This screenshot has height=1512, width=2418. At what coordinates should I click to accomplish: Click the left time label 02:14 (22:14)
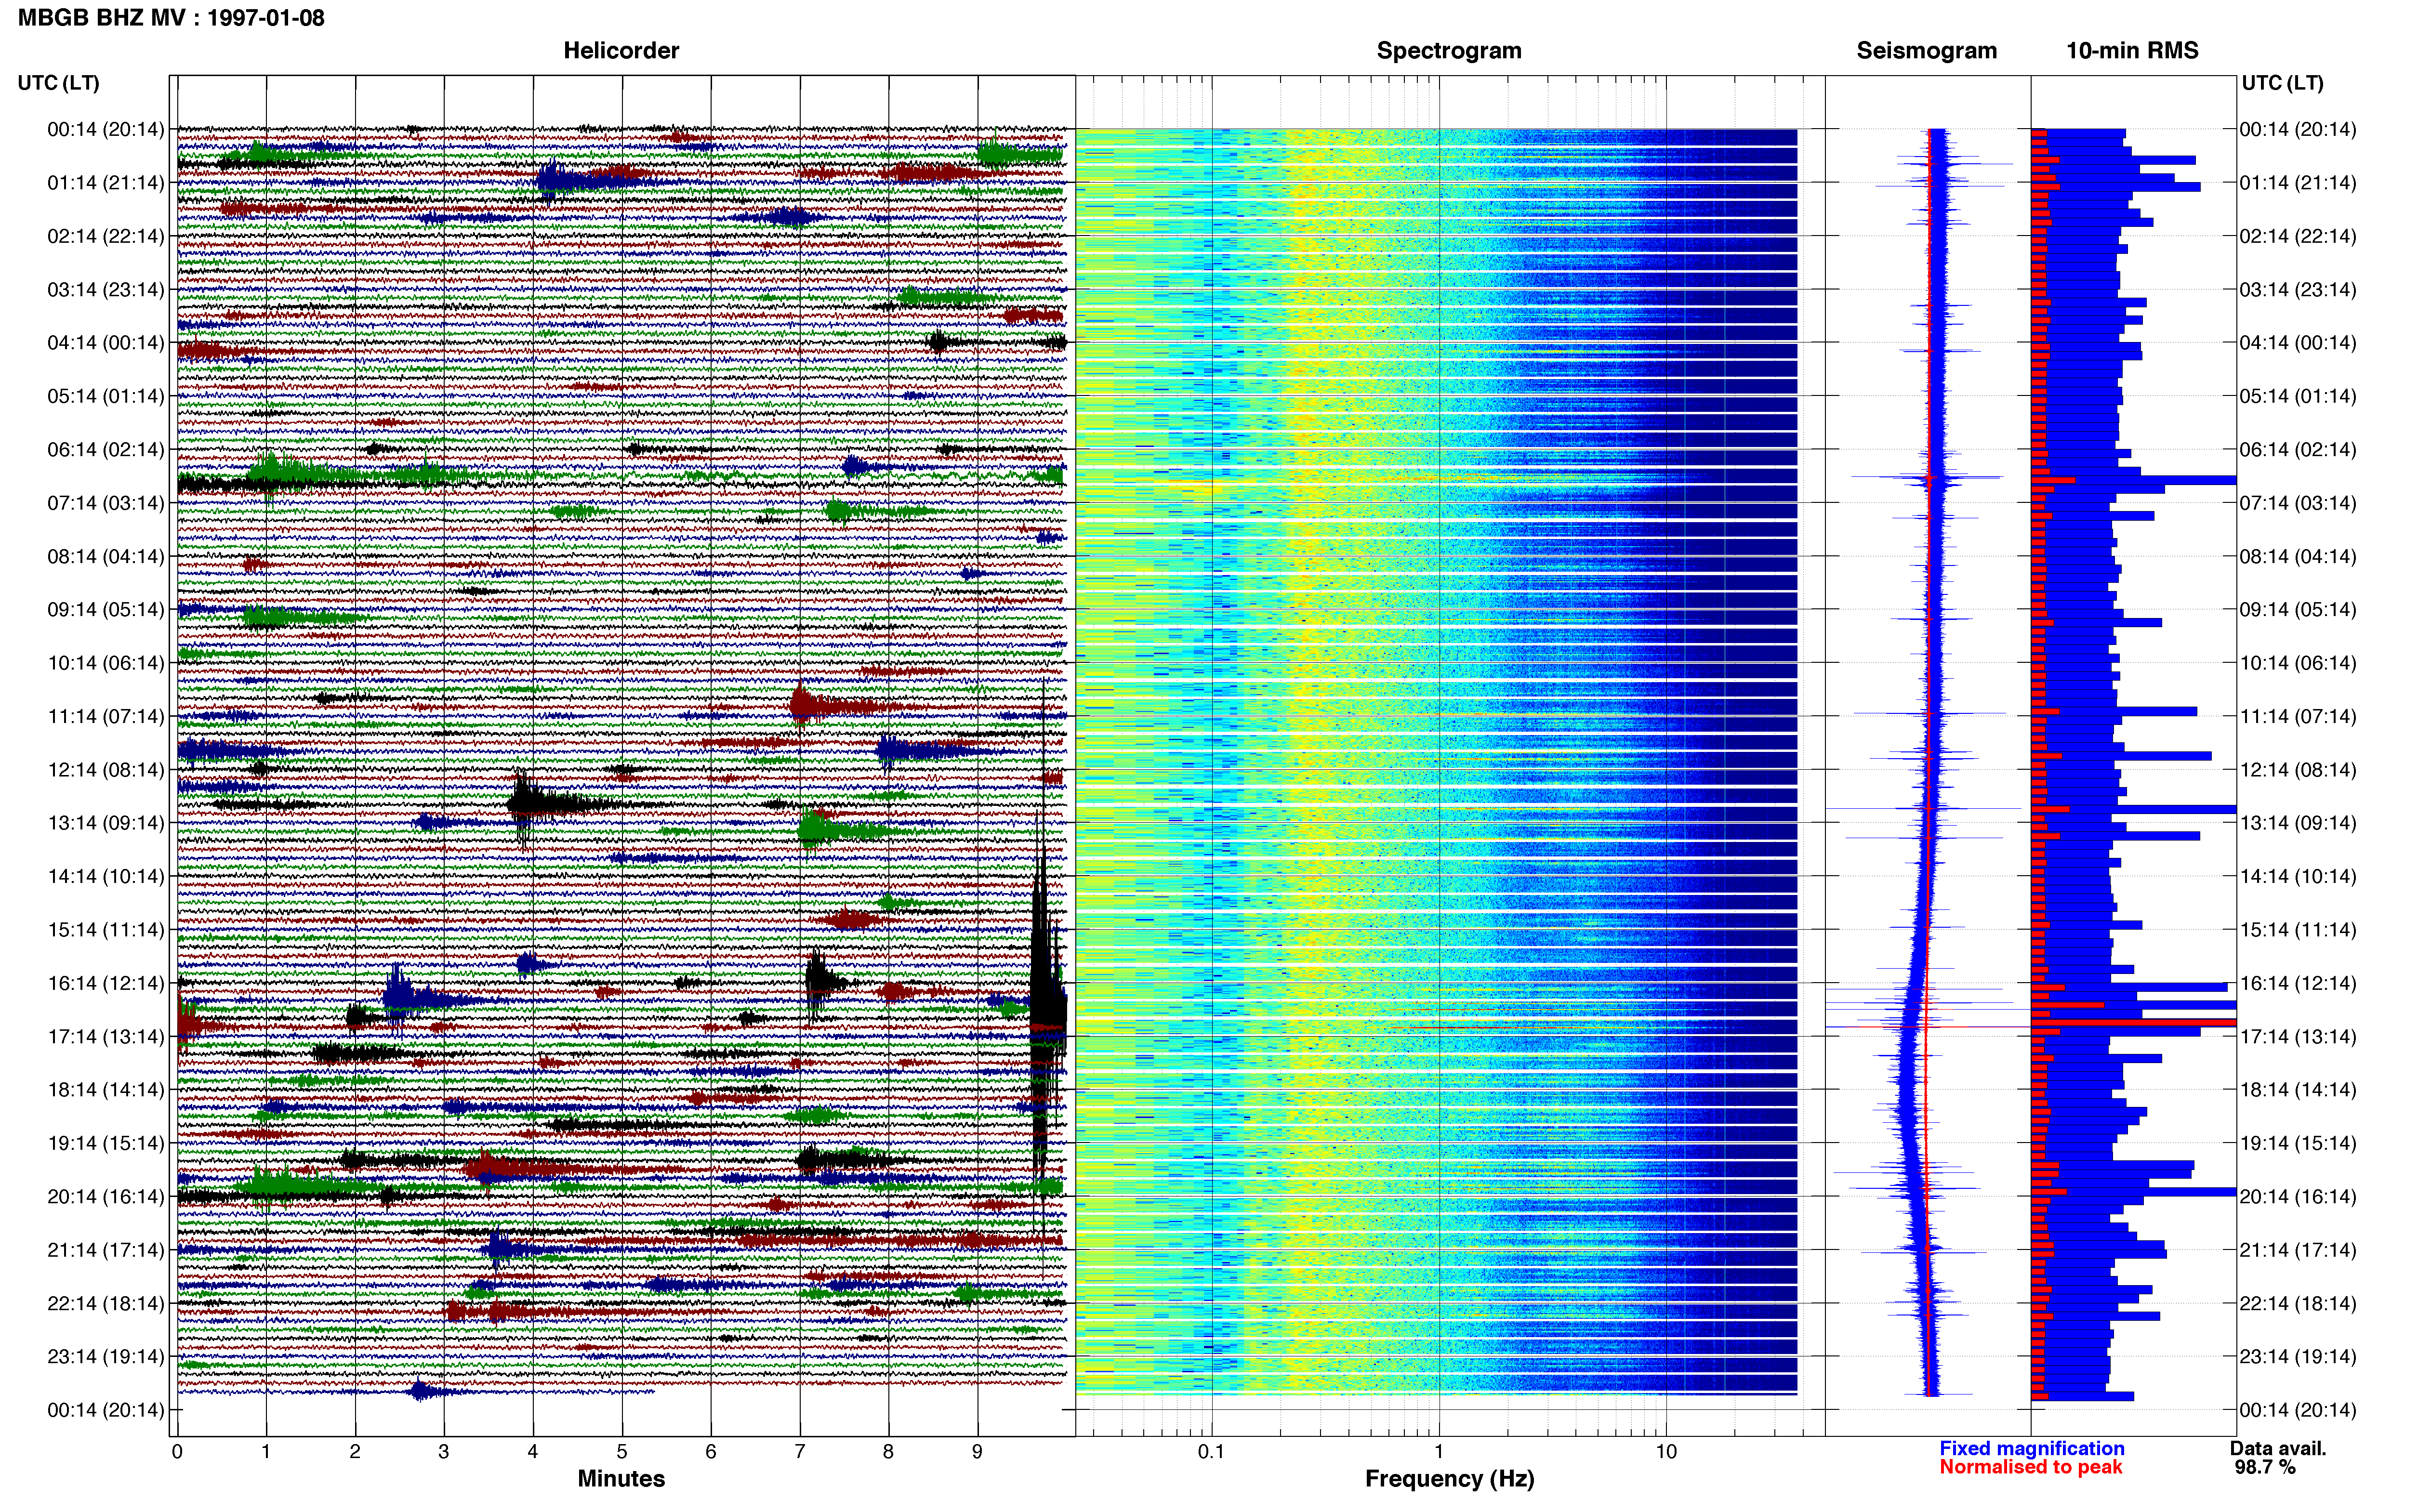pyautogui.click(x=106, y=236)
